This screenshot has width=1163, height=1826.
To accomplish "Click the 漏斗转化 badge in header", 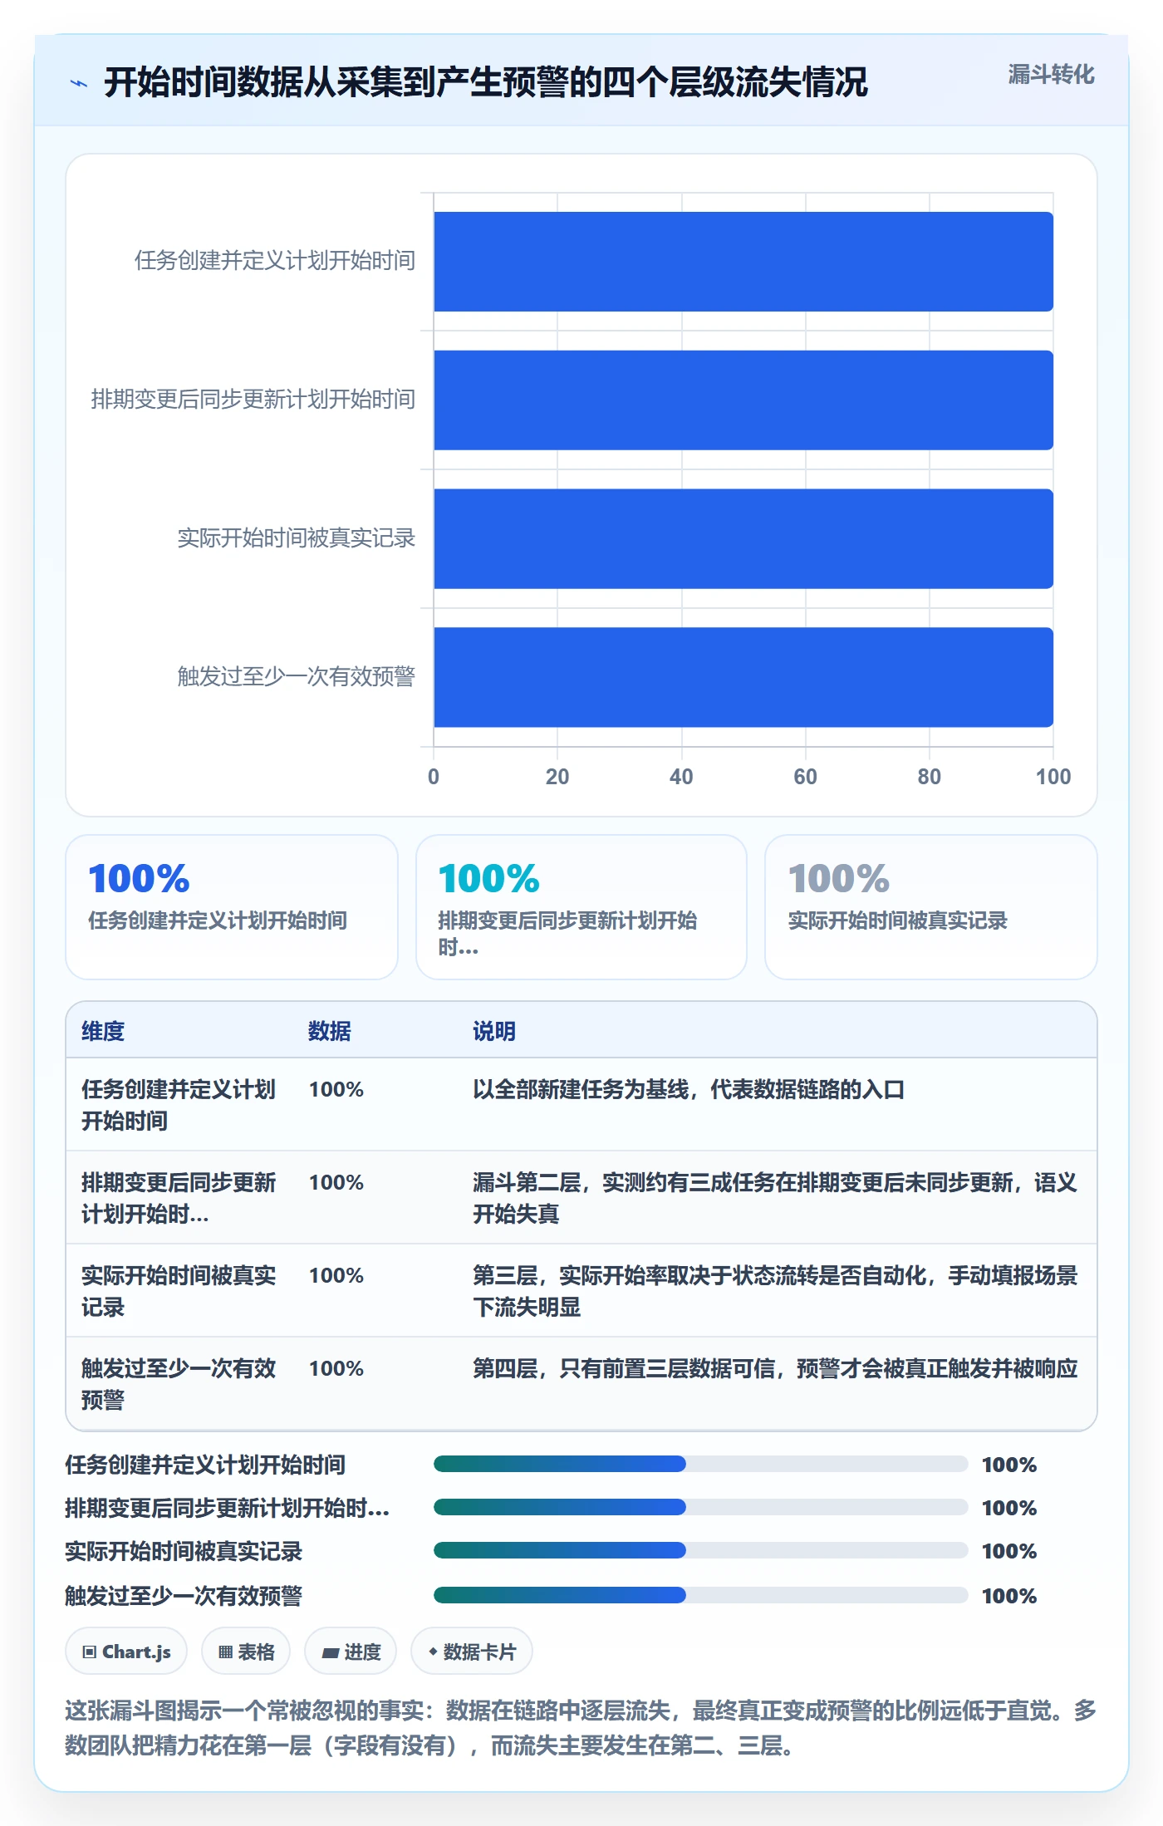I will click(1051, 75).
